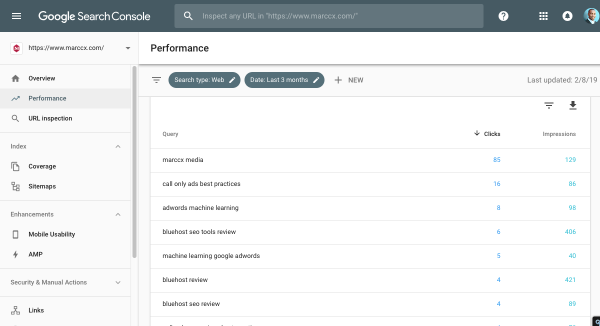
Task: Select 'machine learning google adwords' query
Action: pos(369,256)
